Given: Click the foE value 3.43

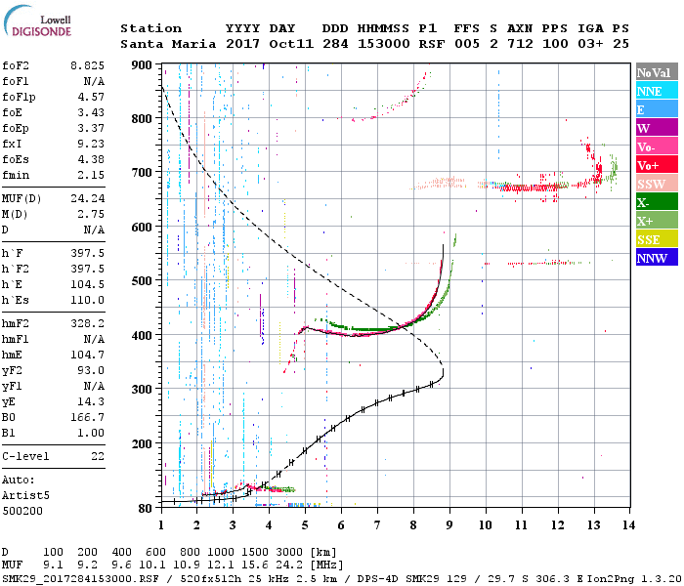Looking at the screenshot, I should [x=91, y=112].
